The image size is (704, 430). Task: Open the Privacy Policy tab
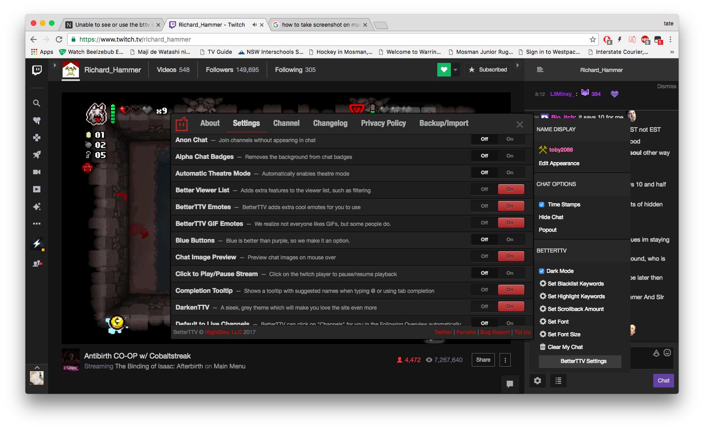click(x=383, y=123)
